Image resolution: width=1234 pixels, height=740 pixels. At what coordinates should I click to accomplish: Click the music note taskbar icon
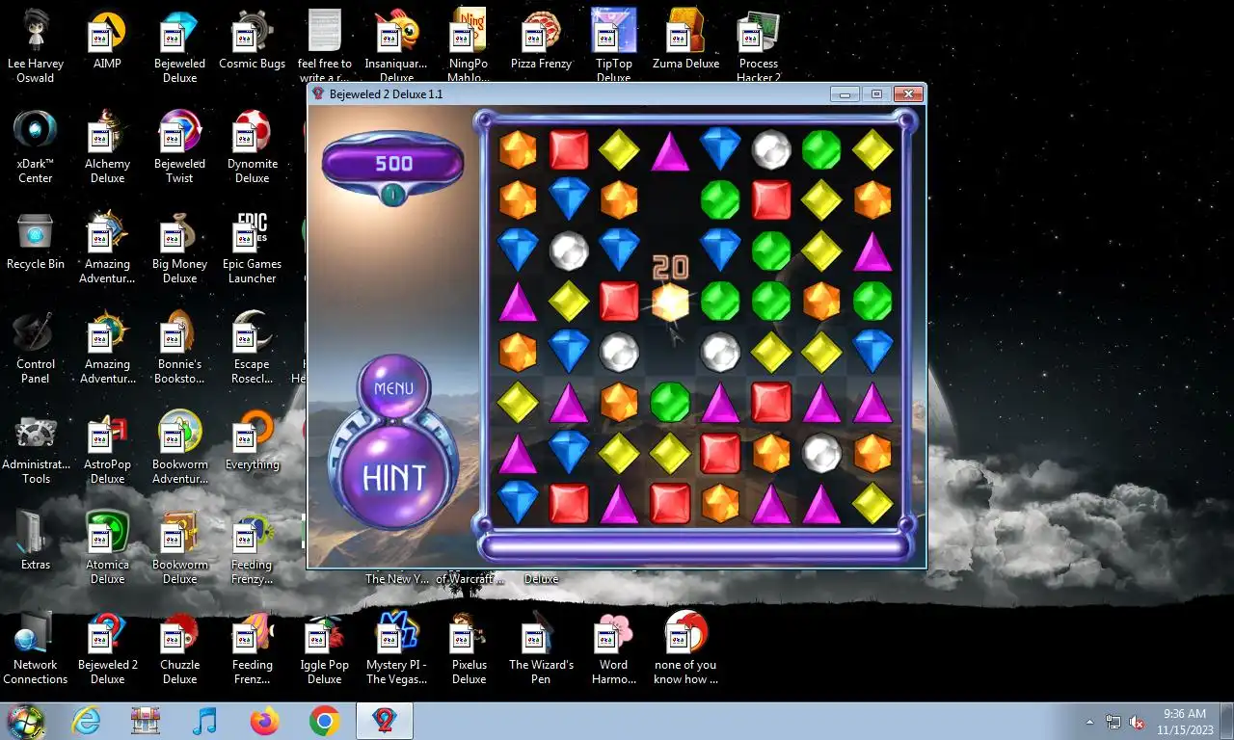(204, 721)
